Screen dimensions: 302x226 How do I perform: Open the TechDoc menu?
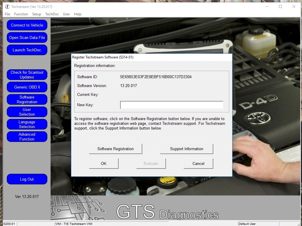click(x=52, y=14)
